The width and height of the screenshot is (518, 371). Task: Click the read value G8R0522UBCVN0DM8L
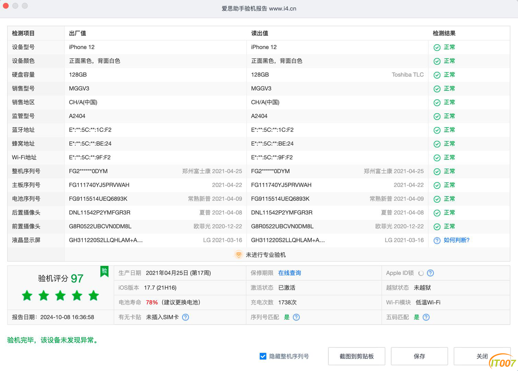pos(282,226)
